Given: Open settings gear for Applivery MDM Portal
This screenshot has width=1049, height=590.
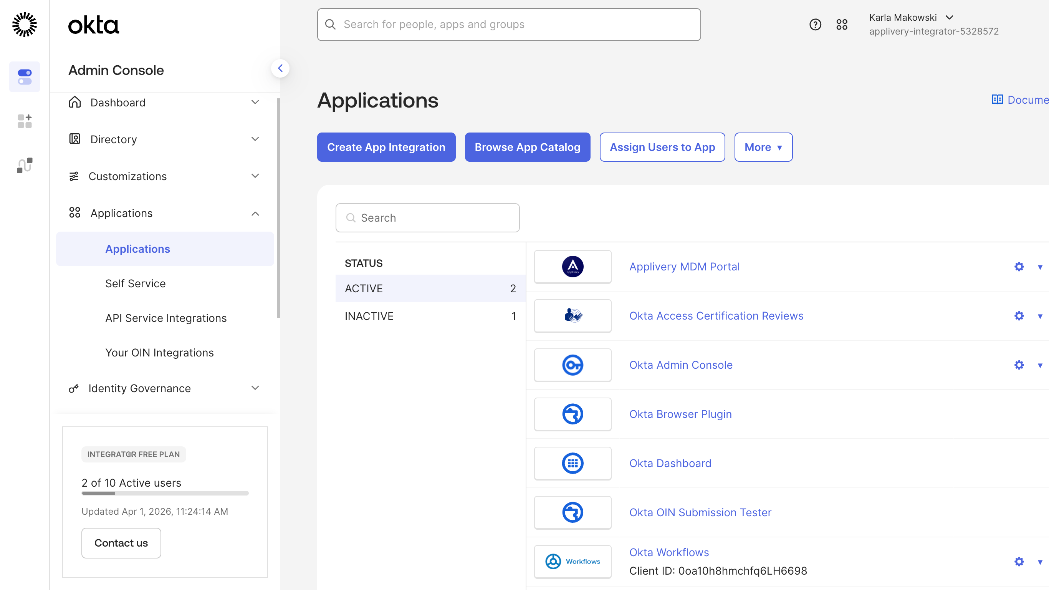Looking at the screenshot, I should [1019, 267].
